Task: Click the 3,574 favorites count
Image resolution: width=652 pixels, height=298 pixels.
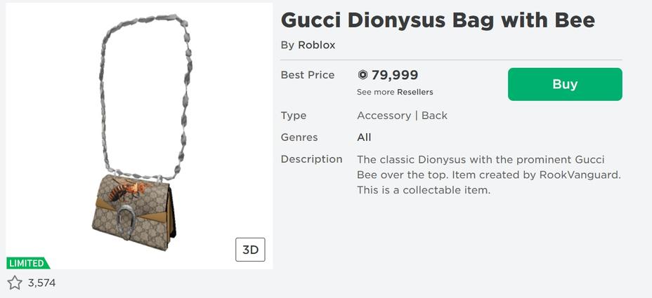Action: [x=41, y=283]
